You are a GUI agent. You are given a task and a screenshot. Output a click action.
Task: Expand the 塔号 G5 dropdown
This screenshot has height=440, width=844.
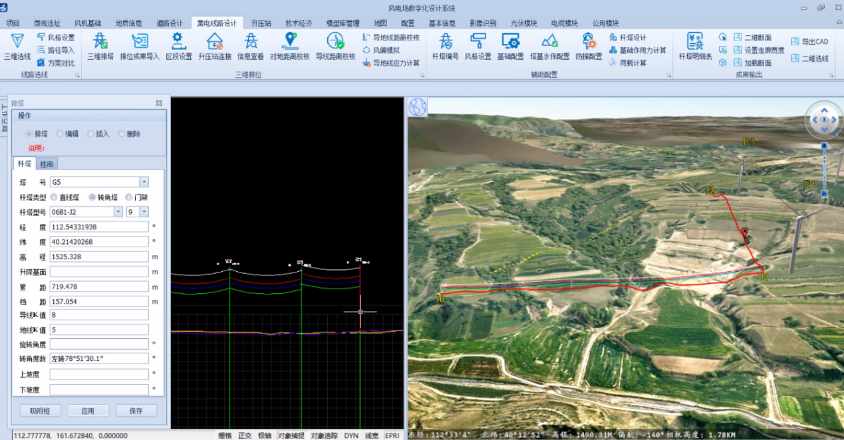[144, 182]
